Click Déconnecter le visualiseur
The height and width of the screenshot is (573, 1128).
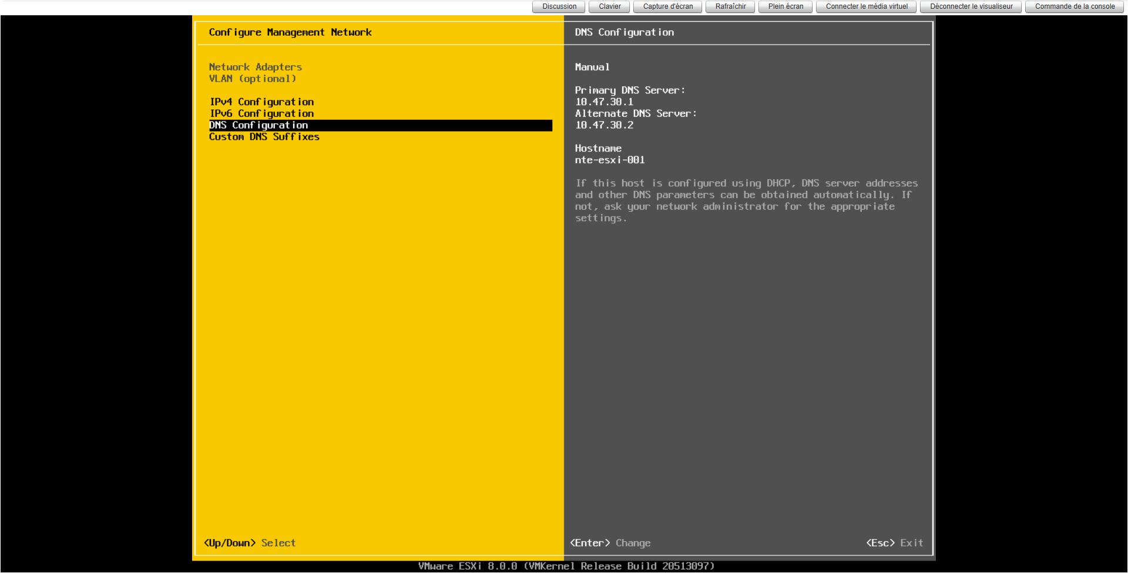[971, 6]
